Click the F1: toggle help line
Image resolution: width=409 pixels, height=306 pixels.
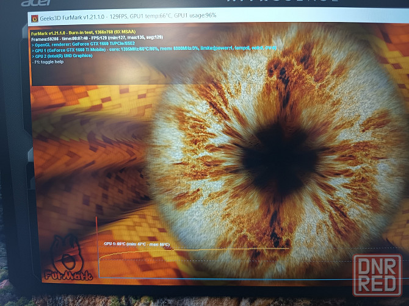pos(49,62)
